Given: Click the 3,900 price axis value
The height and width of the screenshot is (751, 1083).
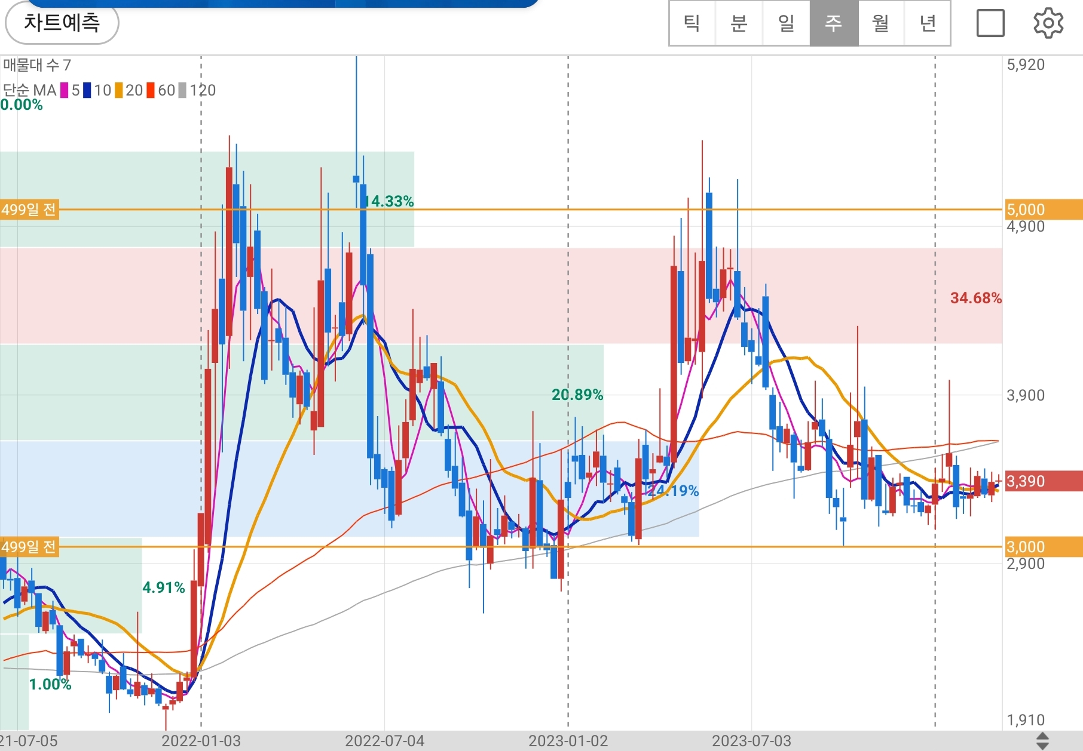Looking at the screenshot, I should 1026,395.
